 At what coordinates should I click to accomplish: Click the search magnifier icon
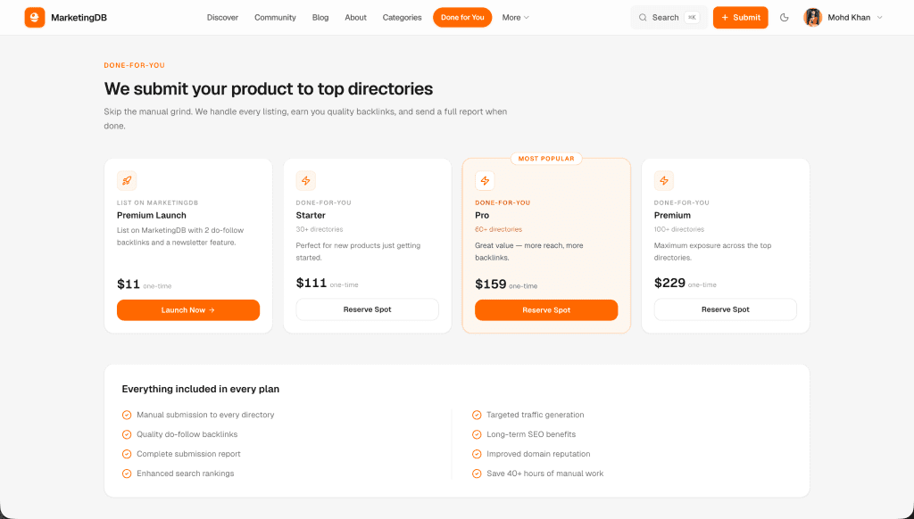coord(642,17)
